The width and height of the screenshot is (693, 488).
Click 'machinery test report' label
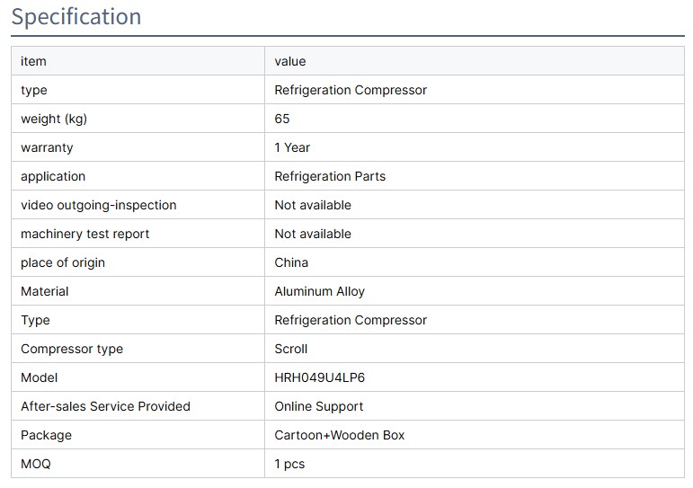(85, 234)
